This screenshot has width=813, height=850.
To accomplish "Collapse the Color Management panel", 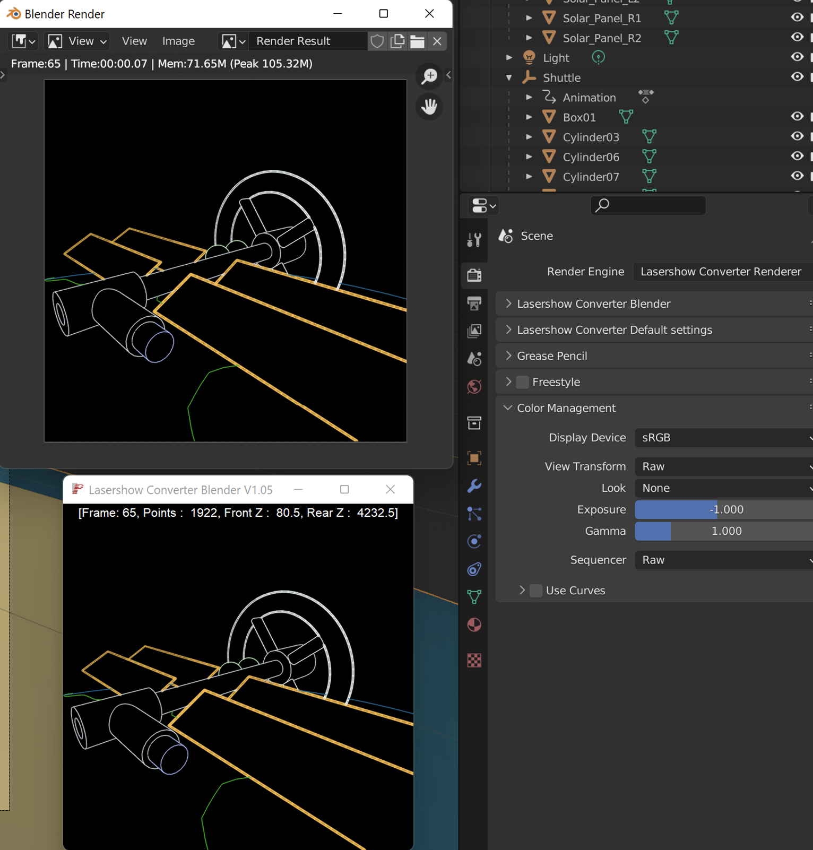I will coord(566,408).
